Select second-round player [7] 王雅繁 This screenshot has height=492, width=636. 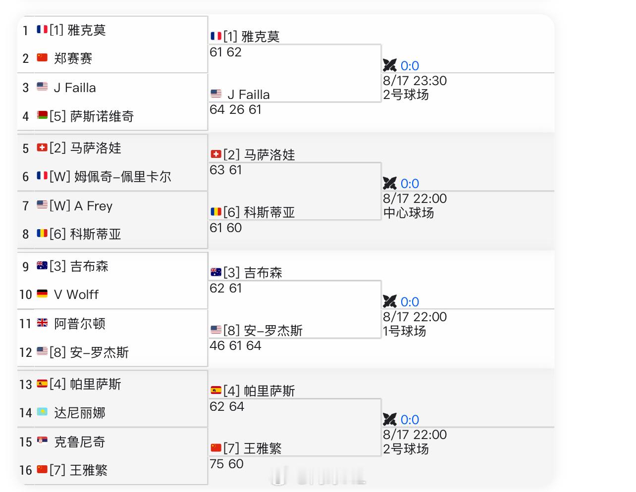point(246,448)
